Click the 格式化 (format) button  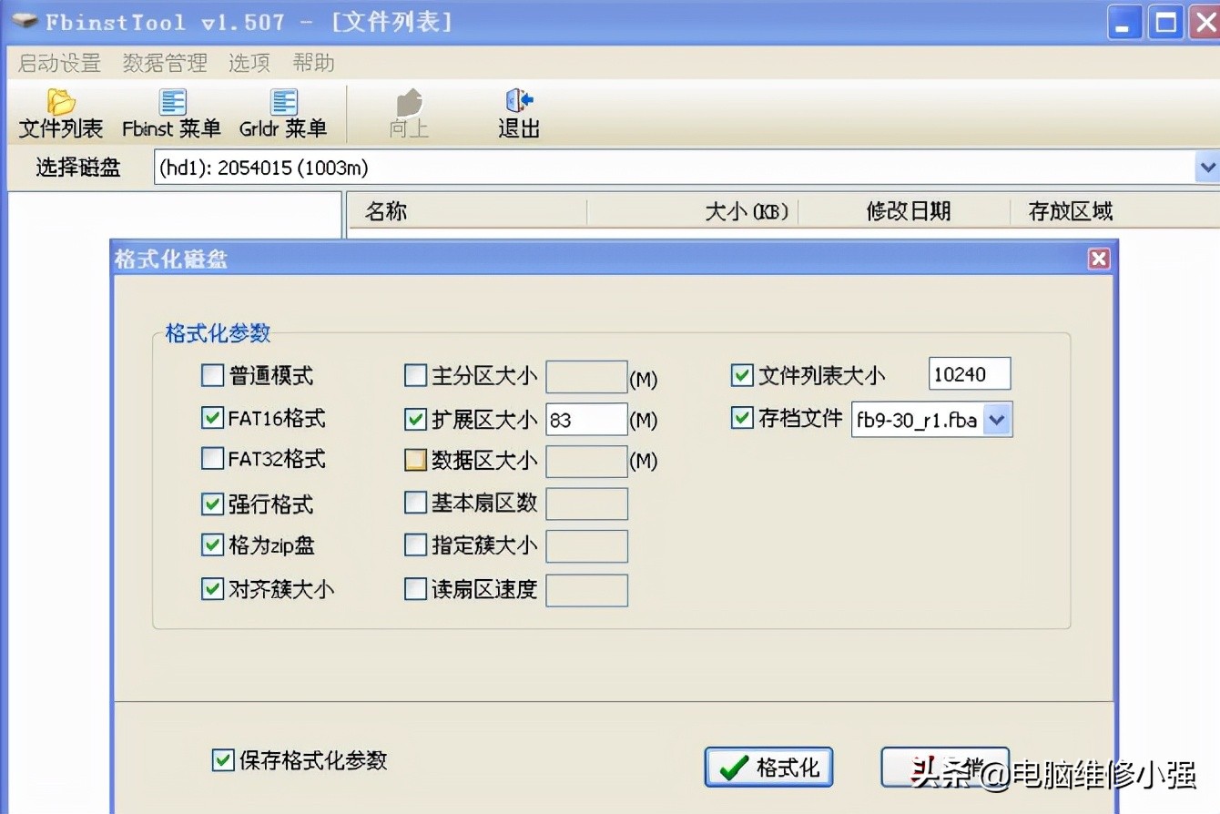click(x=768, y=767)
